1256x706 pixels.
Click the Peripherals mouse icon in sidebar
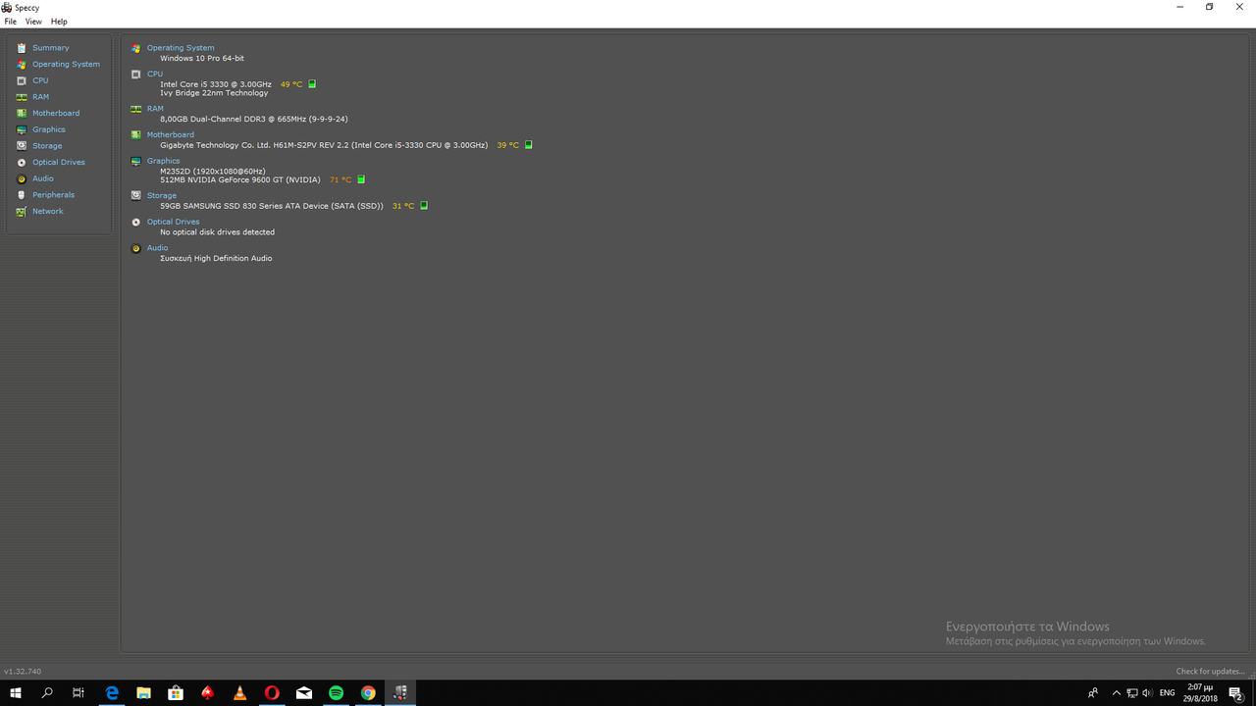tap(22, 195)
